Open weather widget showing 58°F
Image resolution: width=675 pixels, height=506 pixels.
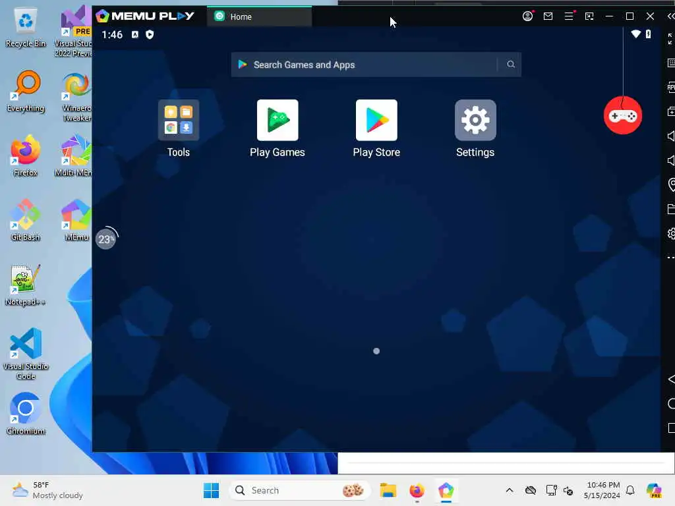47,490
